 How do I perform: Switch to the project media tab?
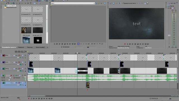pyautogui.click(x=9, y=47)
